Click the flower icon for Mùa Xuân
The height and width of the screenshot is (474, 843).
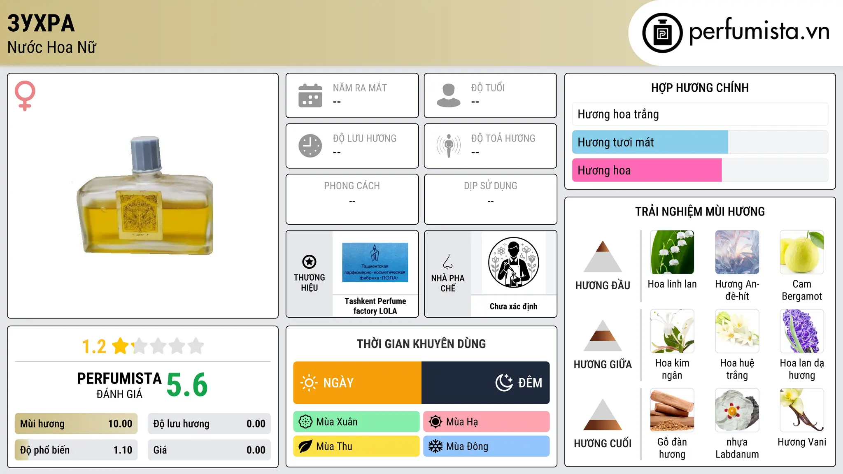[305, 422]
